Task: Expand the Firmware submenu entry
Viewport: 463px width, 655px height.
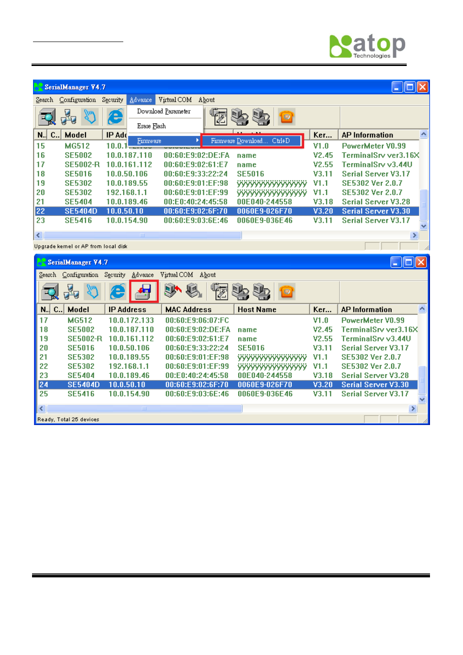Action: [x=164, y=141]
